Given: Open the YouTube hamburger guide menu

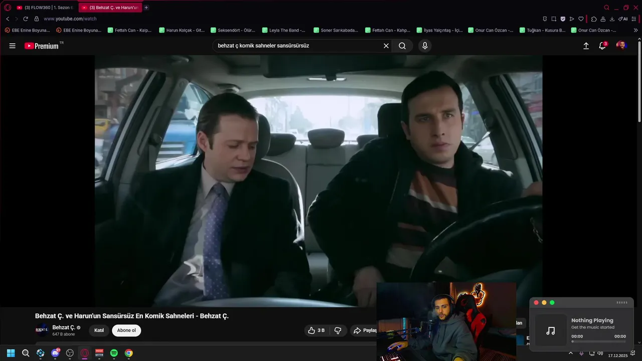Looking at the screenshot, I should (12, 46).
